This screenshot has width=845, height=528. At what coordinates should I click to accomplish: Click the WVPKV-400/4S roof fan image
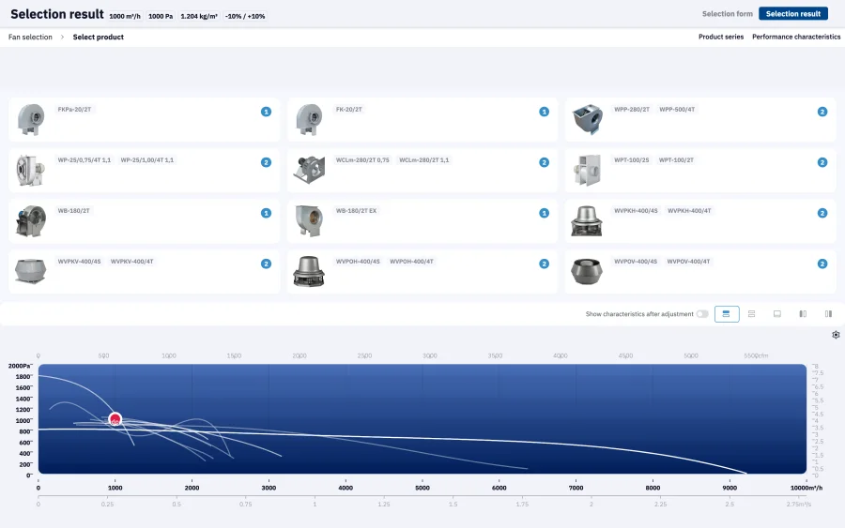31,271
